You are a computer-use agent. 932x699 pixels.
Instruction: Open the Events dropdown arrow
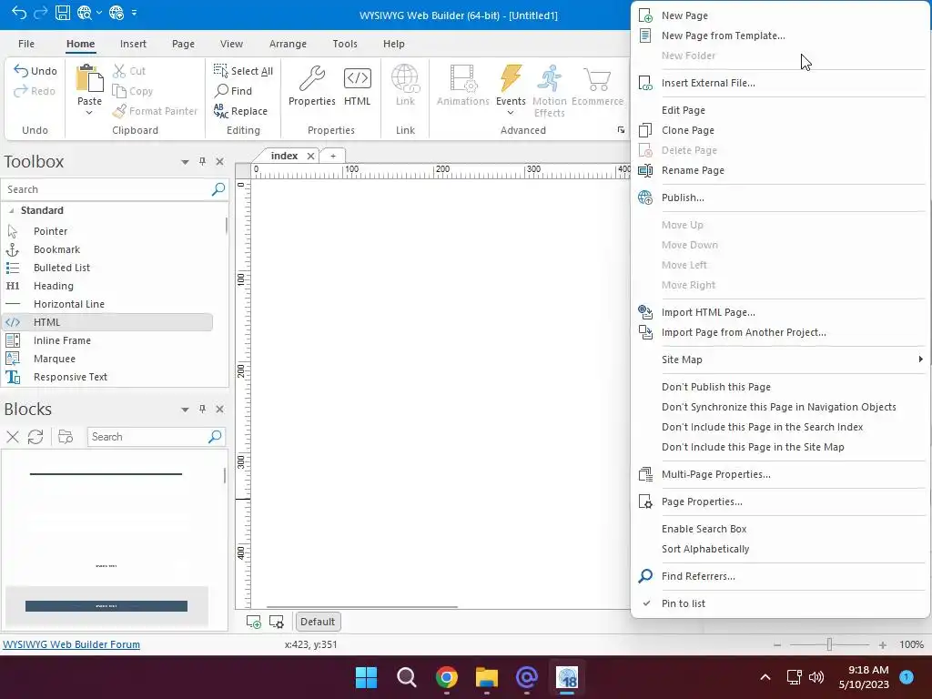pyautogui.click(x=511, y=112)
